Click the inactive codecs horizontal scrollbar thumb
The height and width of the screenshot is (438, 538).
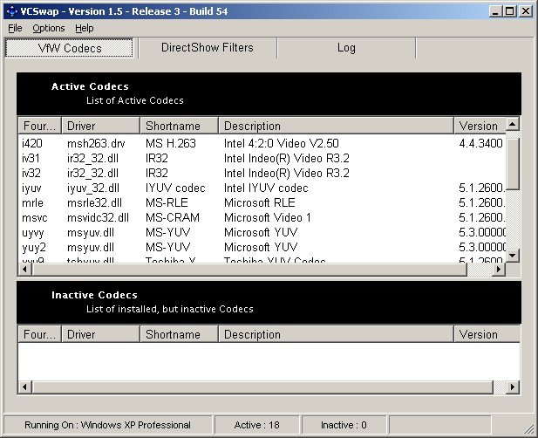click(262, 387)
